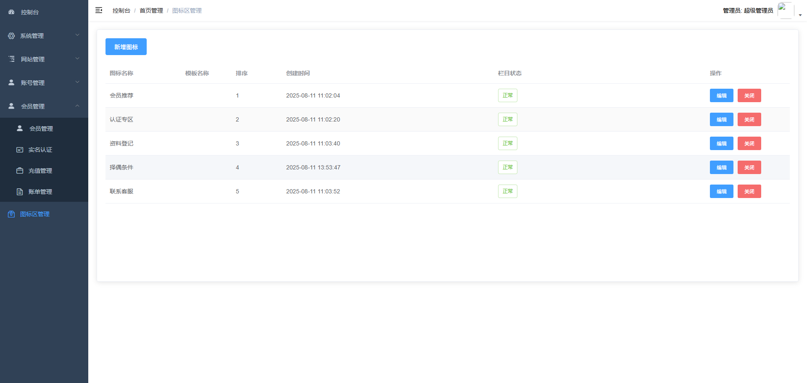
Task: Click the 正常 status tag for 联系客服
Action: point(507,191)
